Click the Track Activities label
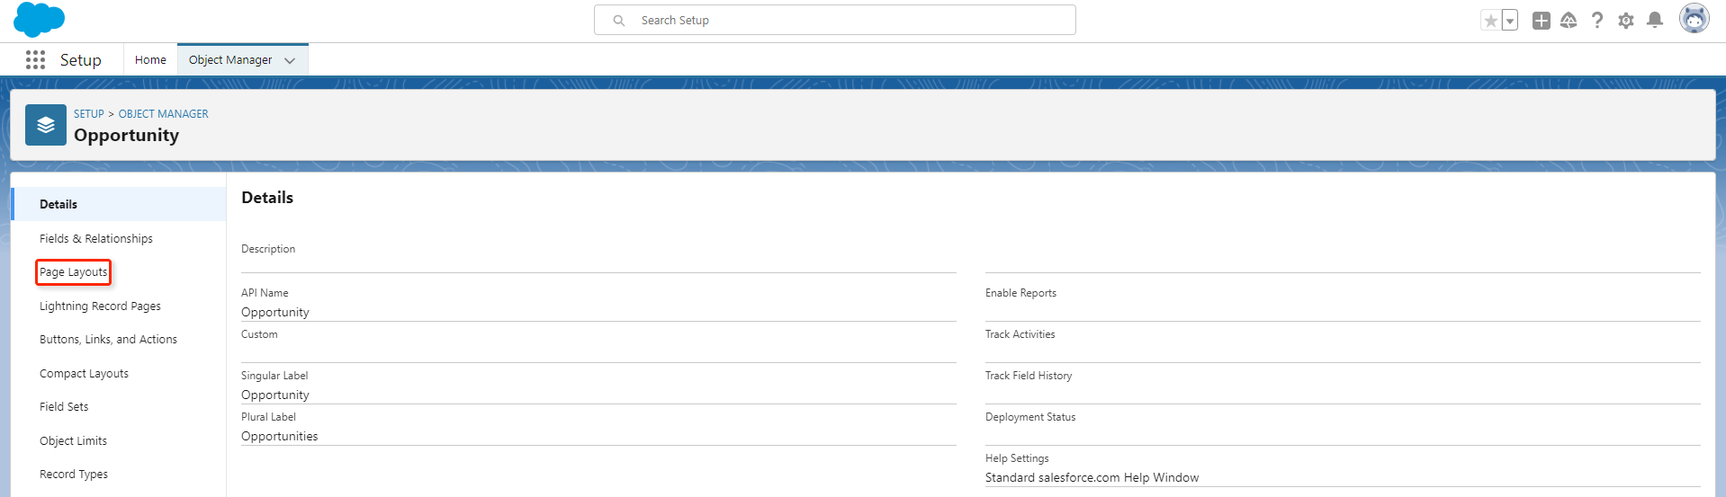This screenshot has height=497, width=1726. click(1020, 334)
